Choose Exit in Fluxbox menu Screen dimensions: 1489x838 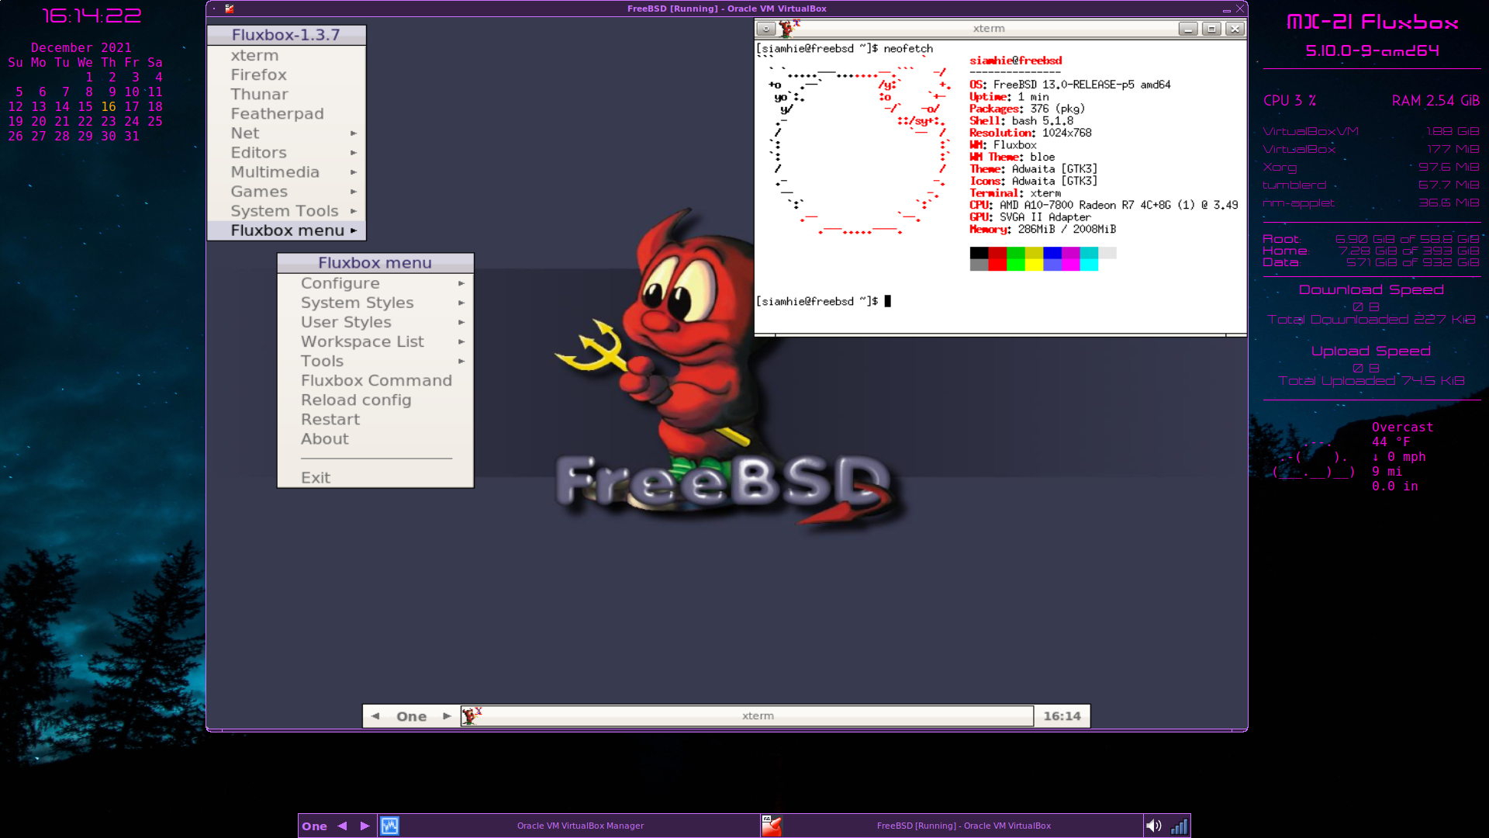[316, 478]
